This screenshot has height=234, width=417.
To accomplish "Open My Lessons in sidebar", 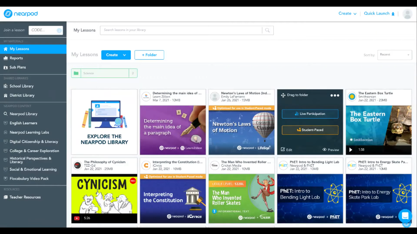I will [33, 49].
